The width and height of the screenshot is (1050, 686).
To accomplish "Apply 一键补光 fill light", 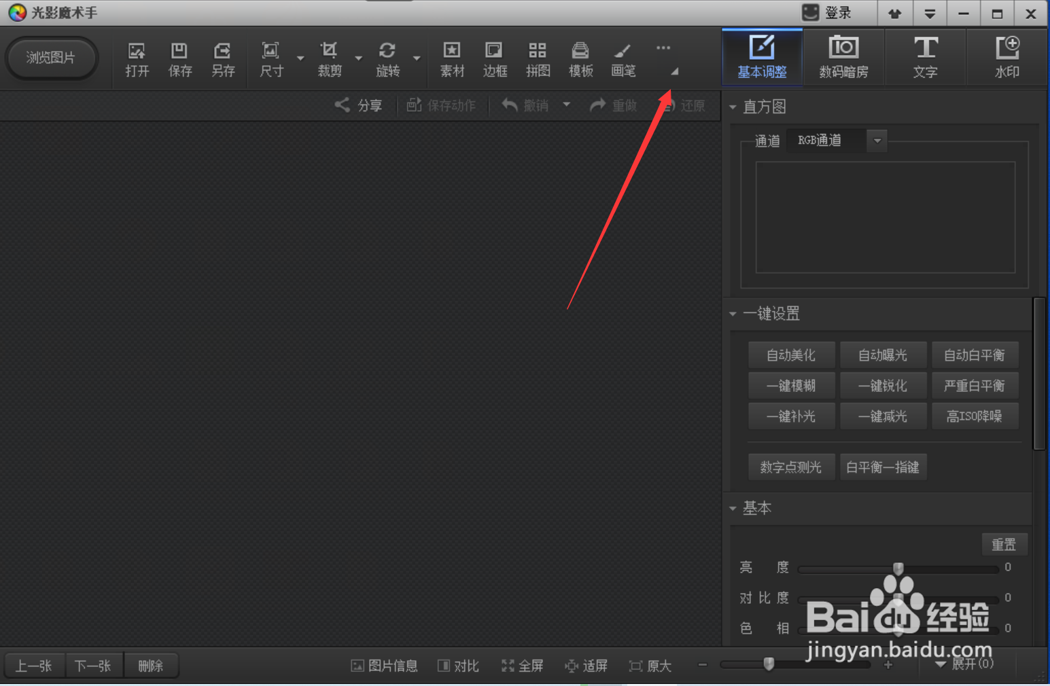I will point(791,416).
